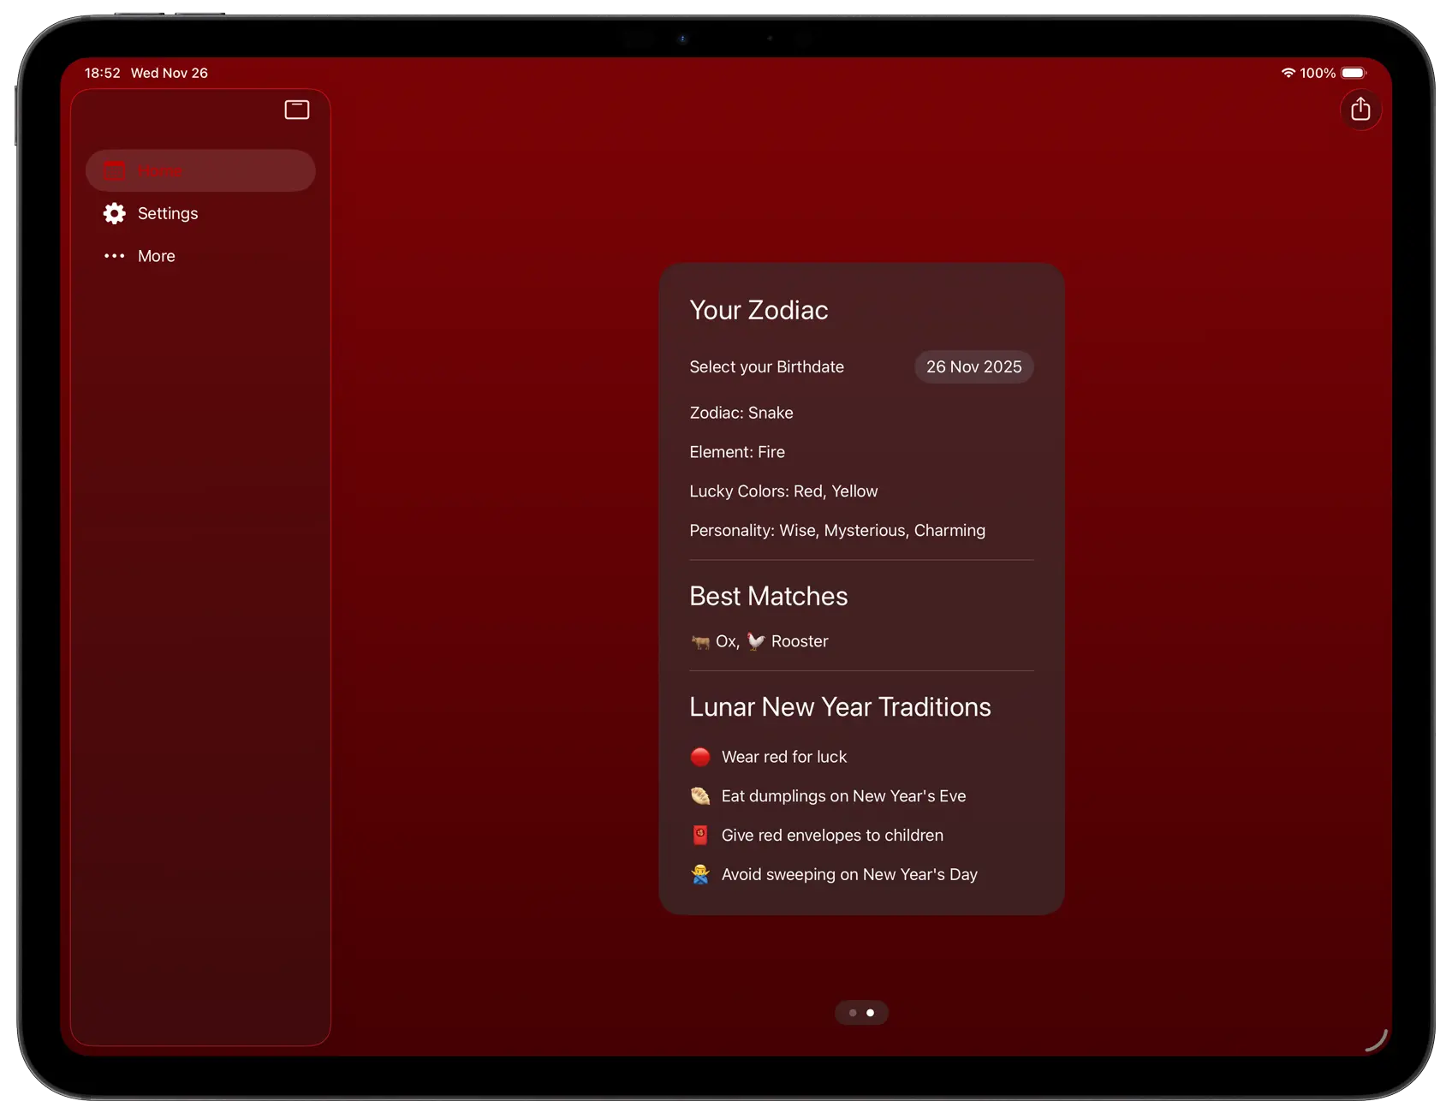1452x1113 pixels.
Task: Click the red envelope emoji icon
Action: (x=700, y=836)
